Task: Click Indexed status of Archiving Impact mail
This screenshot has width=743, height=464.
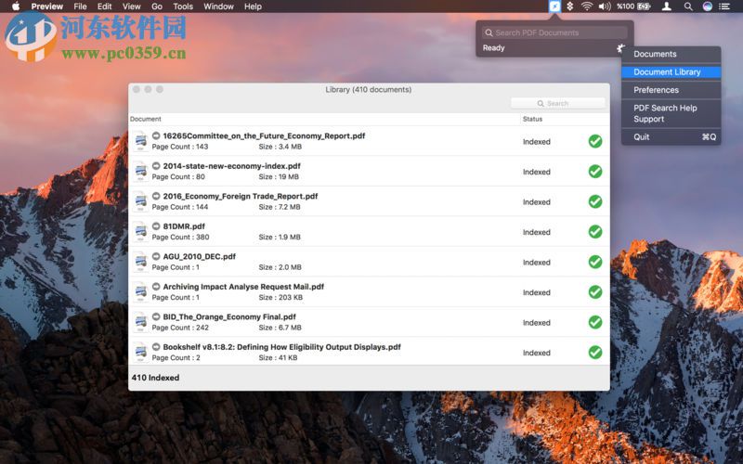Action: click(537, 292)
